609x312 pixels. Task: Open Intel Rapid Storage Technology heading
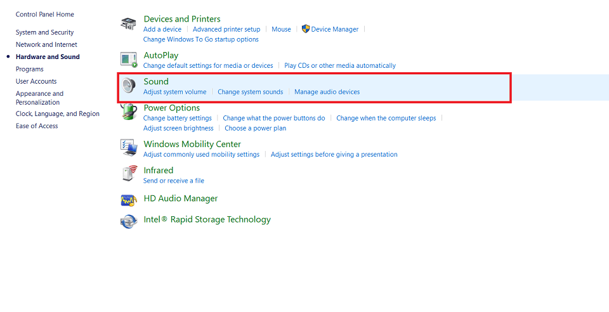[x=207, y=219]
